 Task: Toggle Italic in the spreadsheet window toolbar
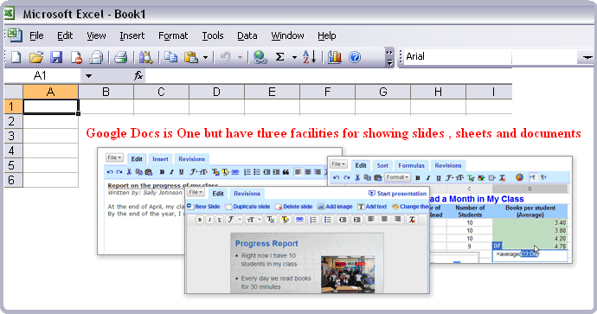(428, 177)
